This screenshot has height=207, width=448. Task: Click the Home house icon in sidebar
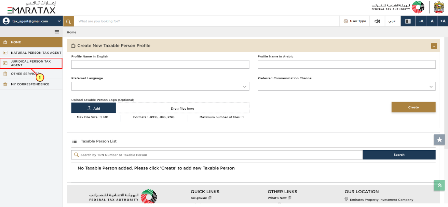(x=5, y=42)
